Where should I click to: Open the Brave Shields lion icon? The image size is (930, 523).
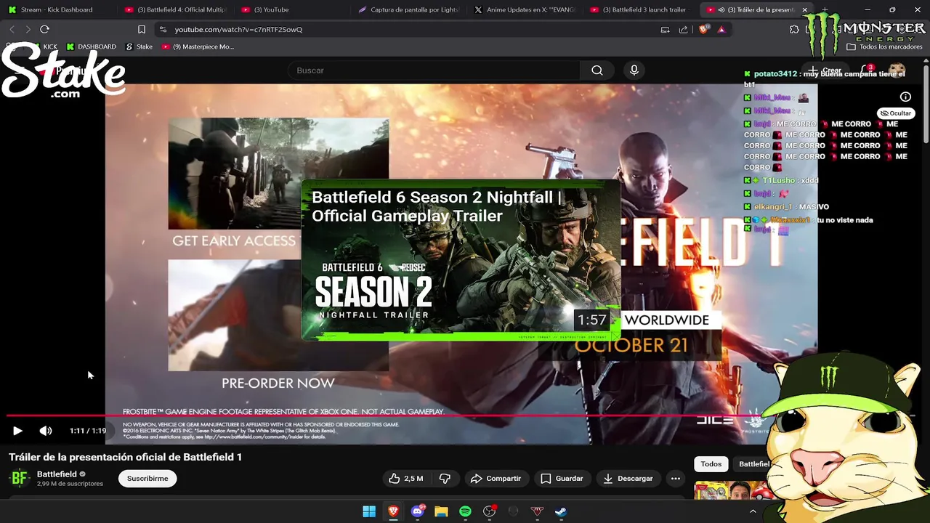[703, 29]
